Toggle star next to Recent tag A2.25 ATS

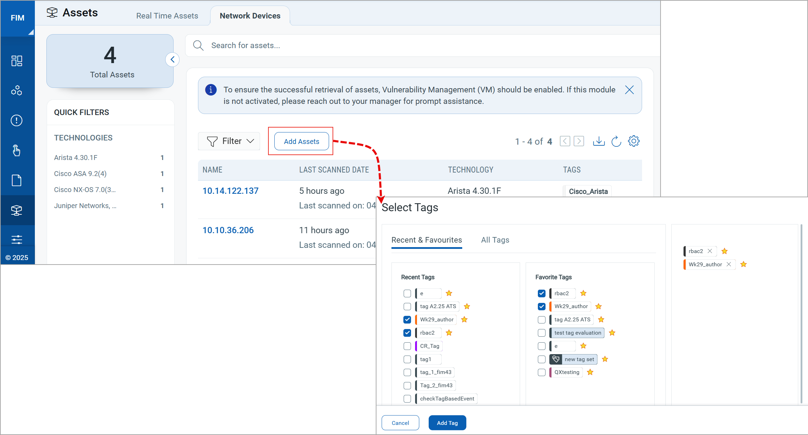[467, 306]
